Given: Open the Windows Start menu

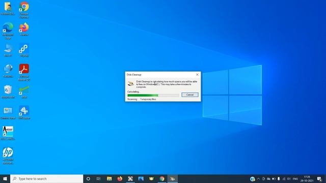Looking at the screenshot, I should pos(5,178).
